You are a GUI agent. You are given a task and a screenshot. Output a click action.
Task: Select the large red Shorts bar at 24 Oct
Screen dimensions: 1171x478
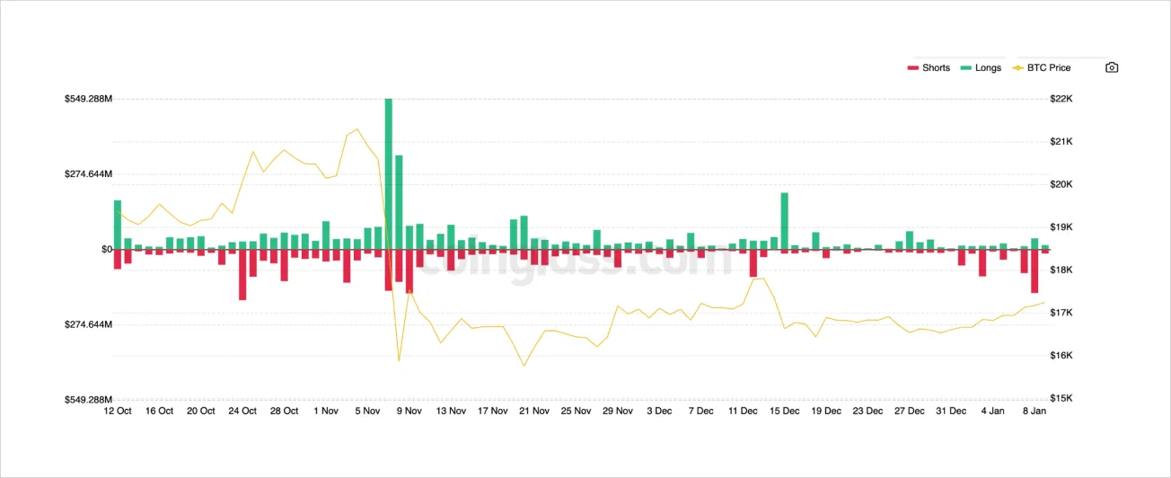pyautogui.click(x=242, y=275)
